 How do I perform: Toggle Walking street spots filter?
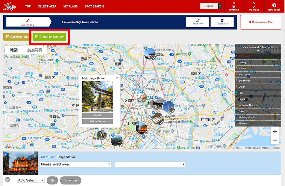pyautogui.click(x=258, y=117)
